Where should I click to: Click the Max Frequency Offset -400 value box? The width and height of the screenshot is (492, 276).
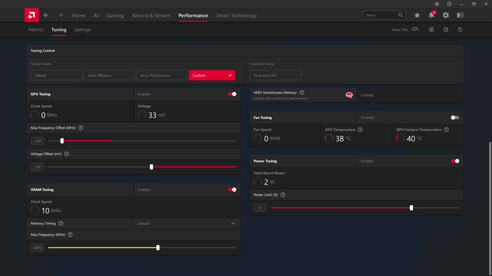coord(37,141)
